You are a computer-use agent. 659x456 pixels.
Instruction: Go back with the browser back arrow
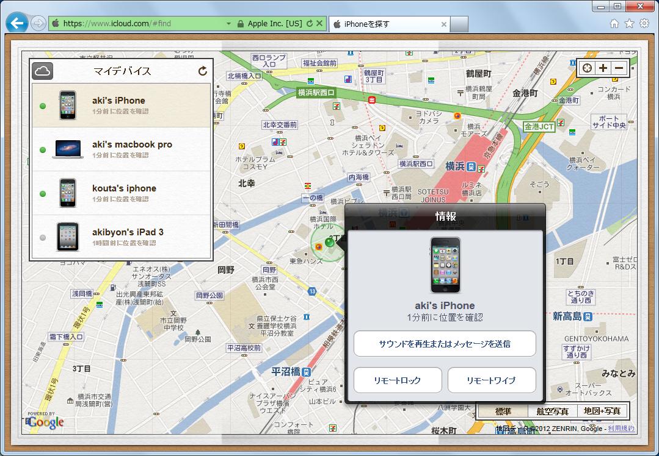point(17,23)
